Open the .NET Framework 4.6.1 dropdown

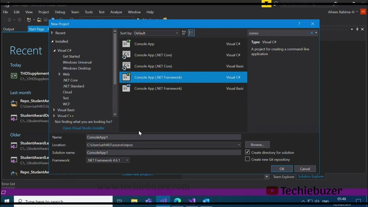point(108,160)
